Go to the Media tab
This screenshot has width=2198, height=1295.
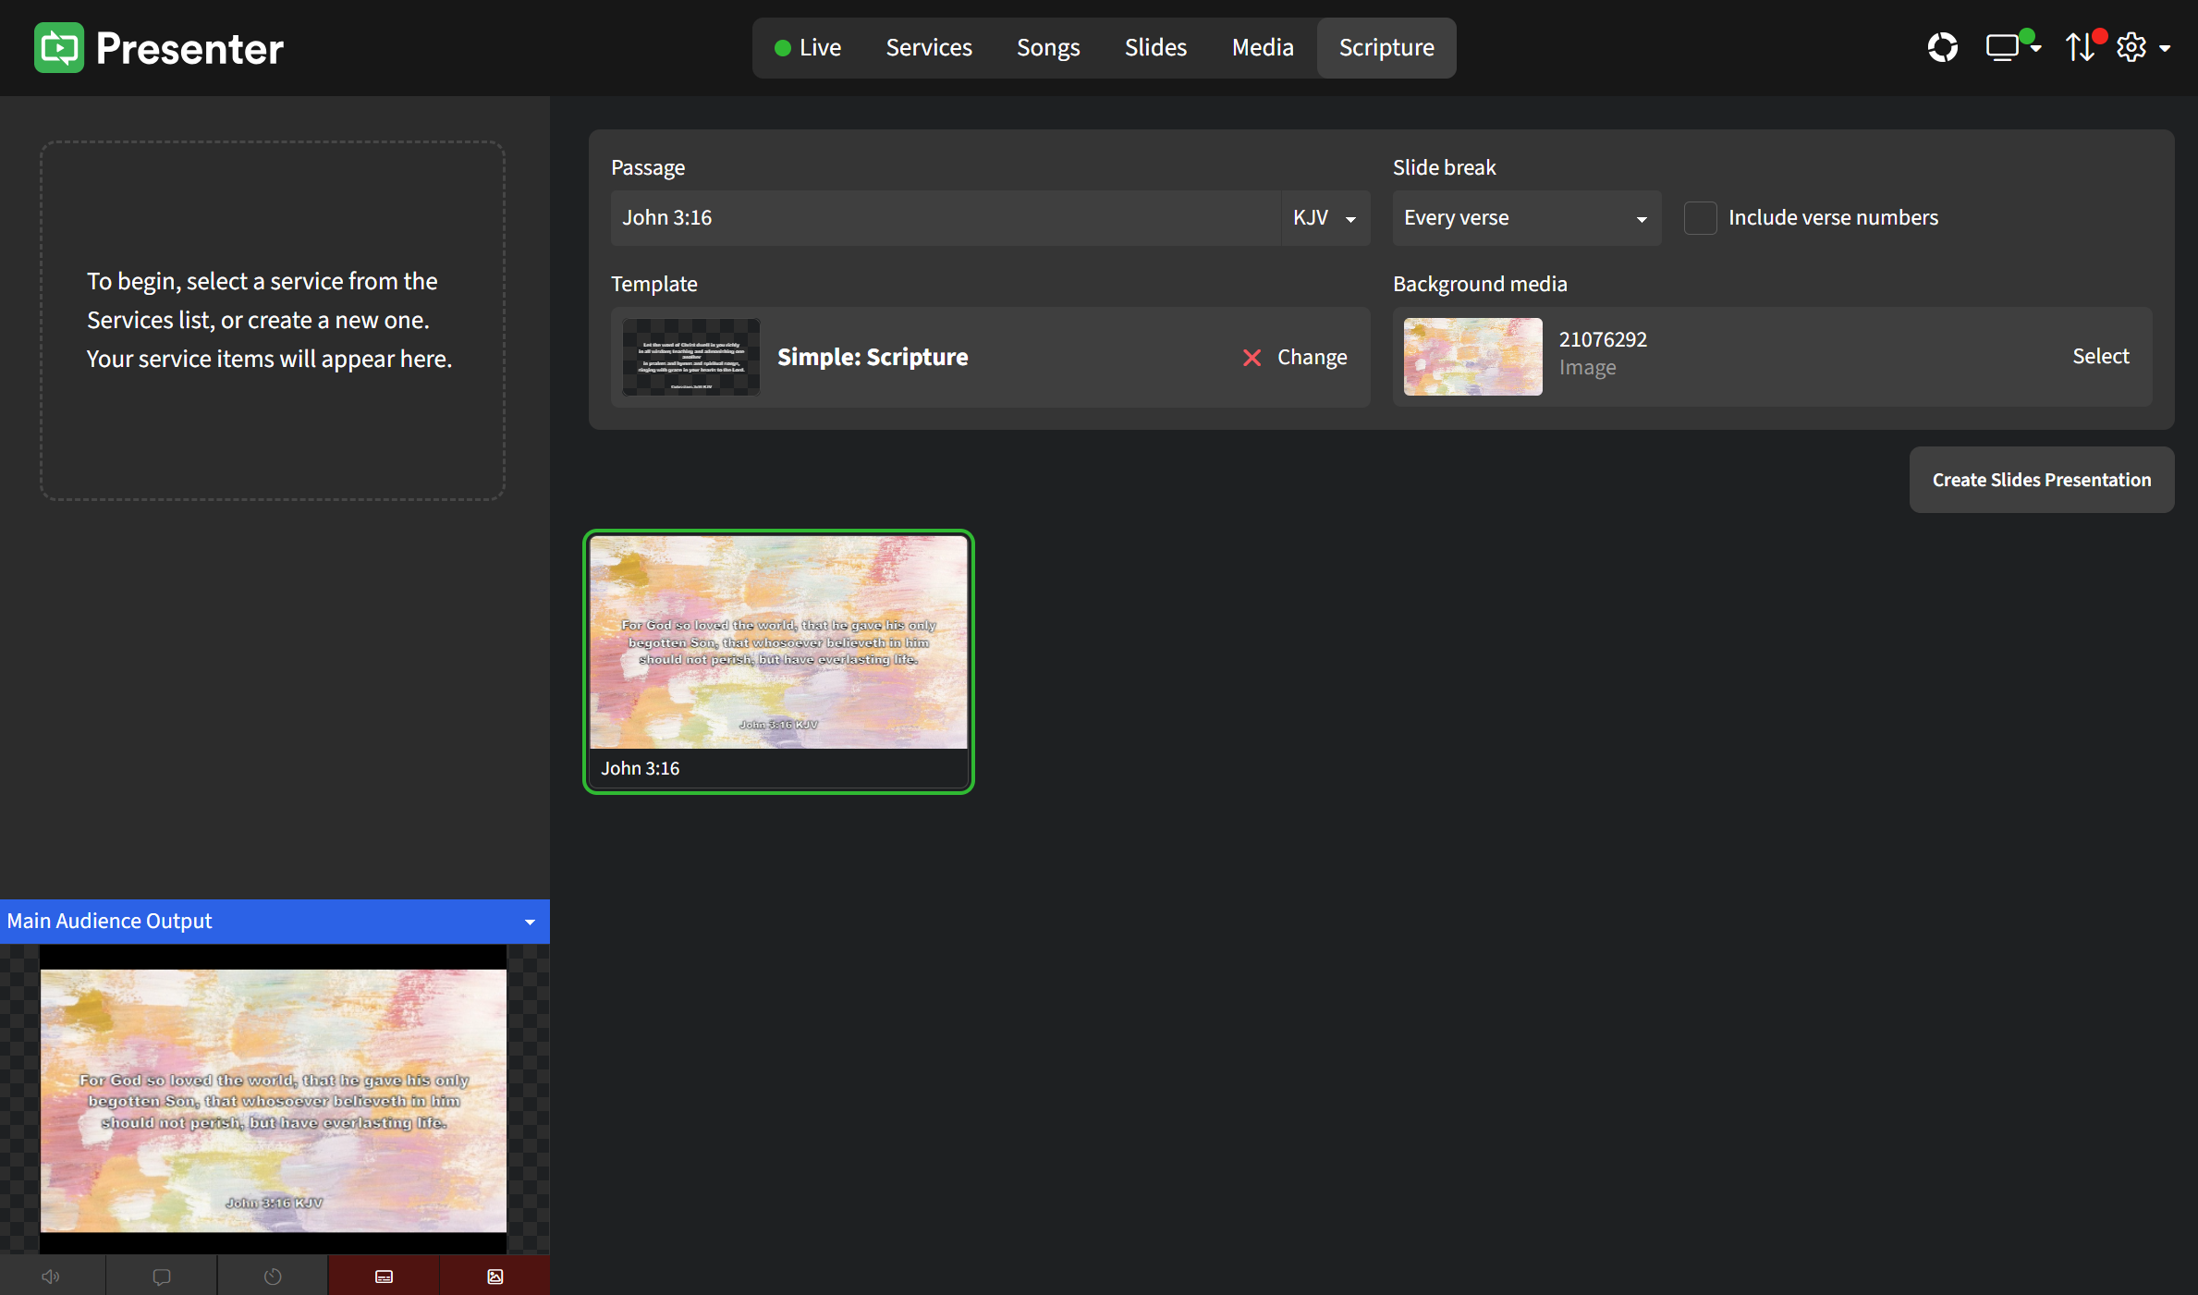pyautogui.click(x=1262, y=47)
